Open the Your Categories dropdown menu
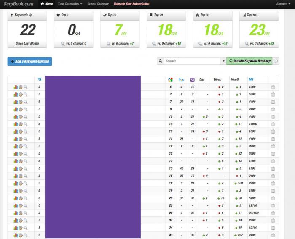This screenshot has height=239, width=295. click(x=70, y=4)
